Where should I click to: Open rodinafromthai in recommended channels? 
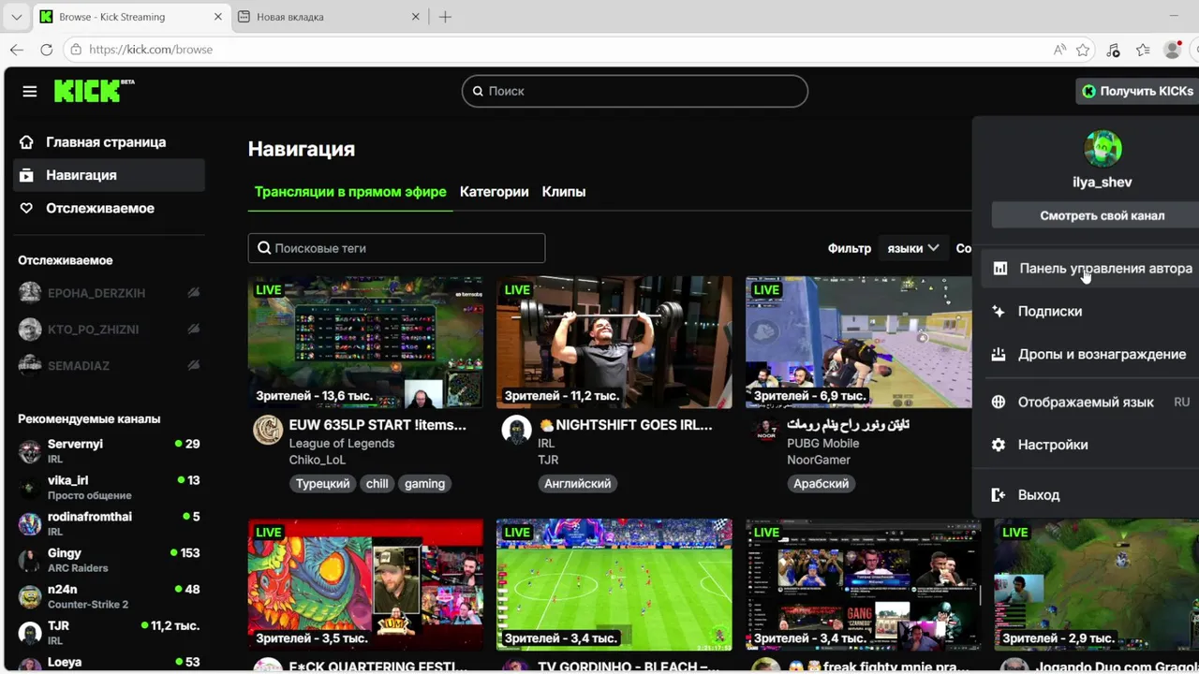click(110, 523)
